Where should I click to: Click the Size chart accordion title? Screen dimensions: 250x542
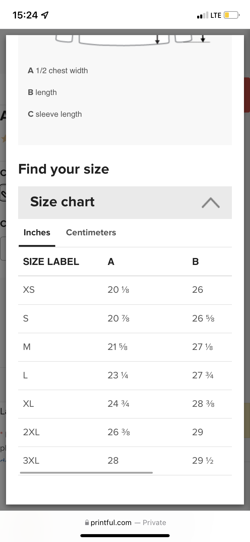[62, 202]
